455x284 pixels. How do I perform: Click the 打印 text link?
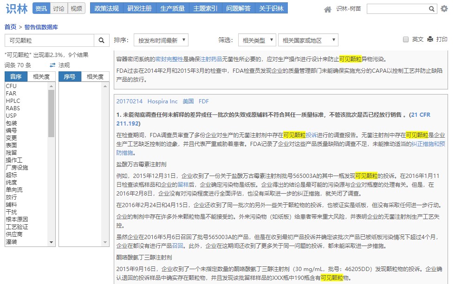coord(442,39)
